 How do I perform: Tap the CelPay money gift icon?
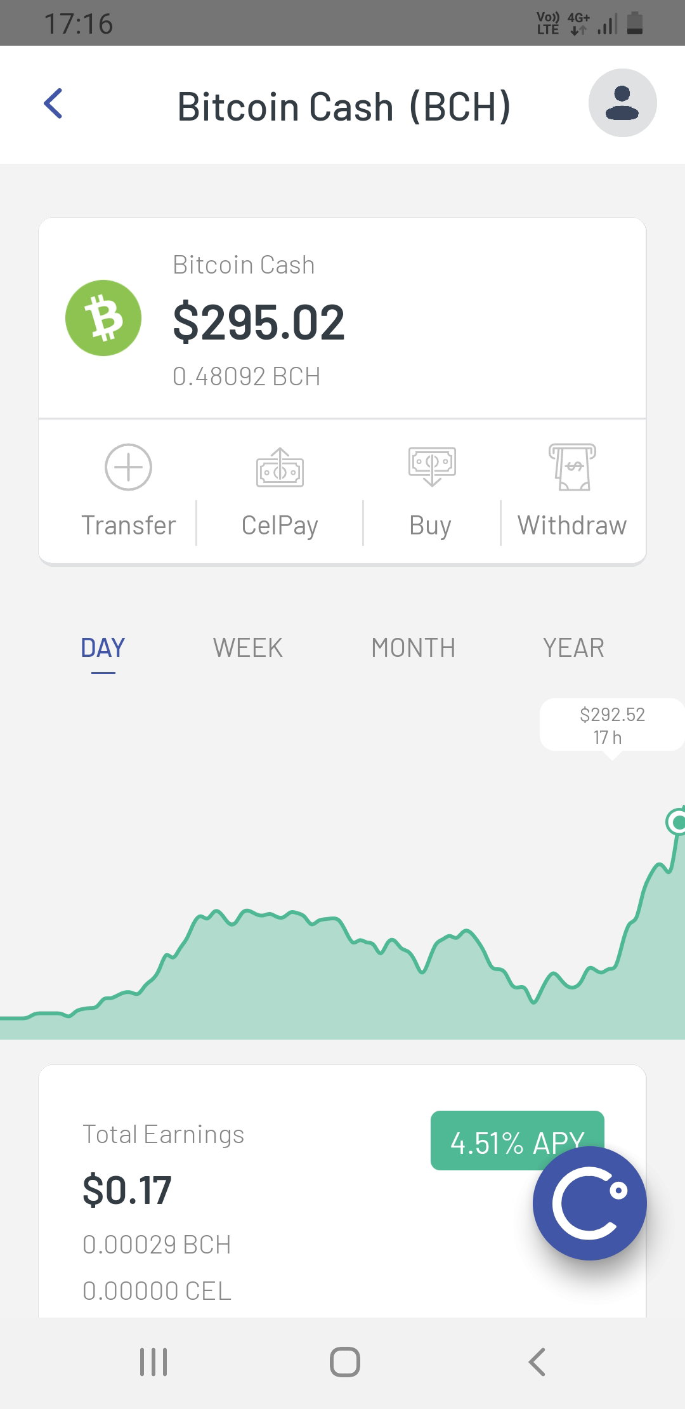280,468
